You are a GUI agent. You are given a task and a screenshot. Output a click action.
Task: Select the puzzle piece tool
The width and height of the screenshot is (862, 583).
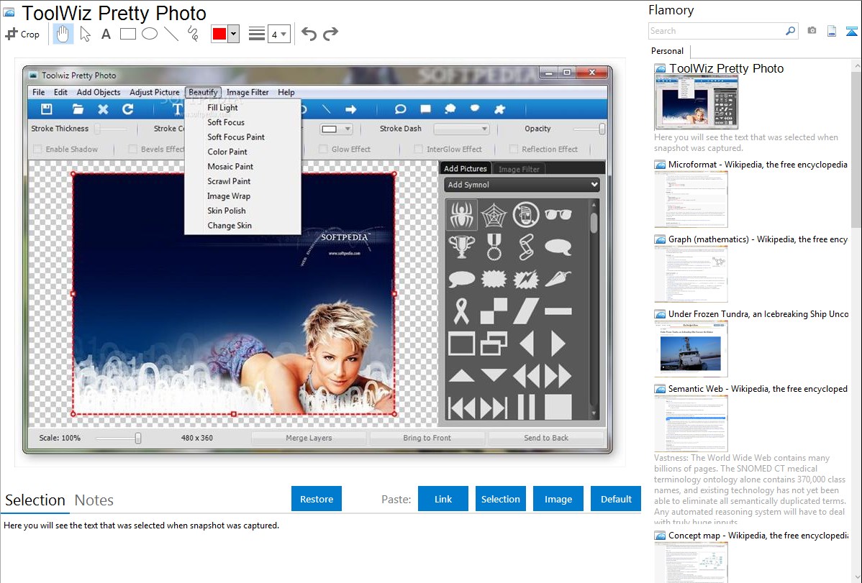[500, 109]
